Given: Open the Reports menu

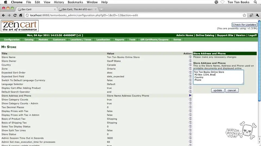Looking at the screenshot, I should point(120,39).
